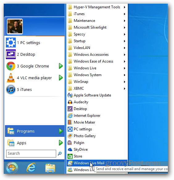Click the Start orb button
Viewport: 174px width, 180px height.
click(12, 168)
